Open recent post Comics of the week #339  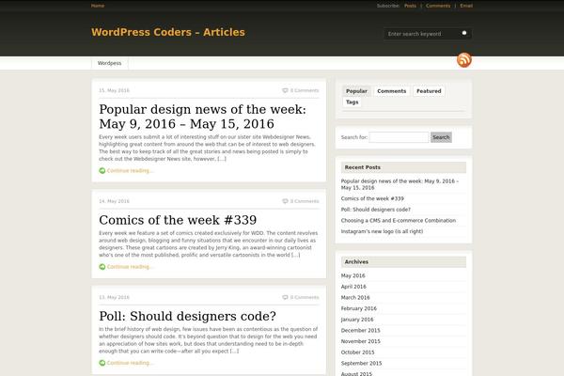click(372, 198)
